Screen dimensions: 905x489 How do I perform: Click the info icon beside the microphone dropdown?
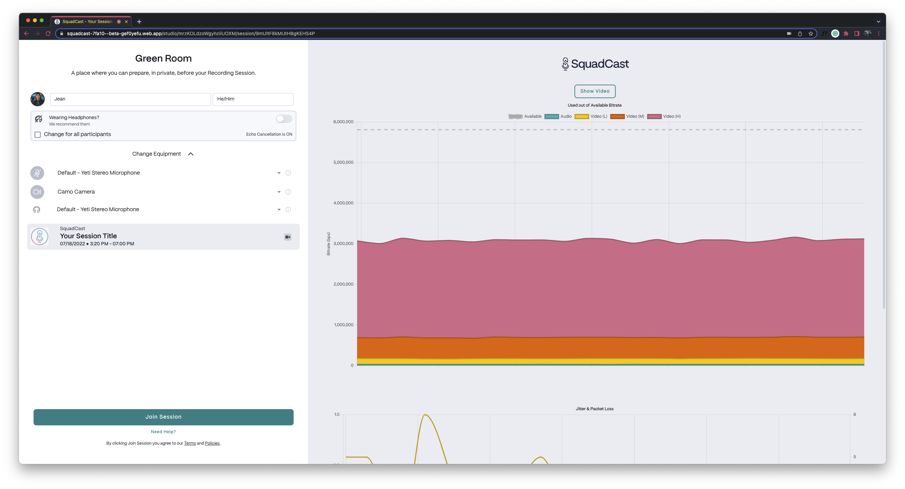pyautogui.click(x=288, y=173)
